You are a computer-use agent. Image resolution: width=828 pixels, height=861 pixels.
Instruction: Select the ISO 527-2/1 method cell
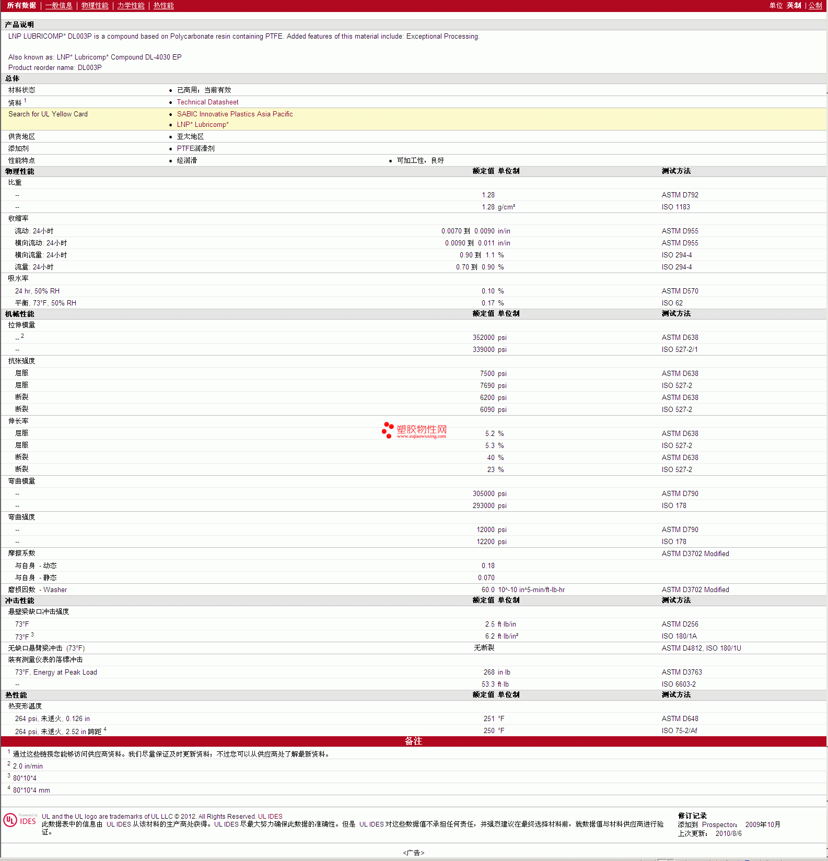coord(679,350)
